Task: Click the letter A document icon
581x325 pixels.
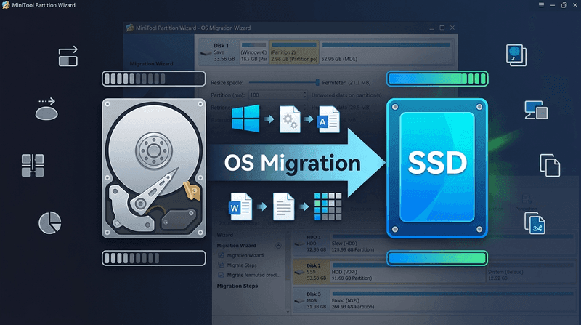Action: (x=328, y=119)
